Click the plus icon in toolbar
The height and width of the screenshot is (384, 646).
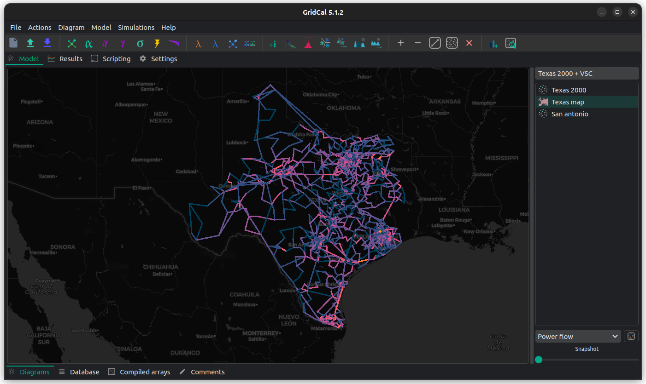coord(401,43)
